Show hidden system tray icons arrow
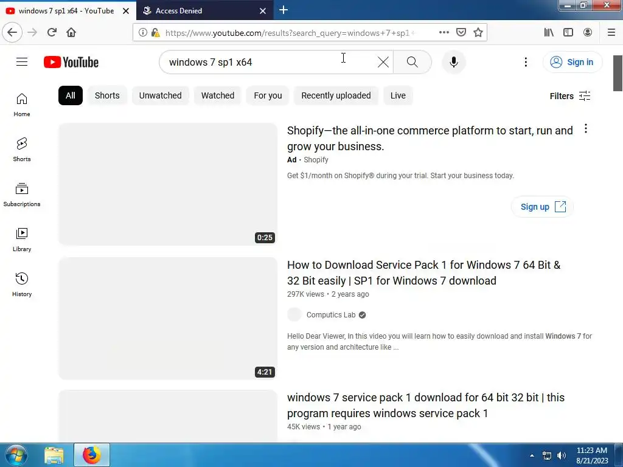 (532, 455)
